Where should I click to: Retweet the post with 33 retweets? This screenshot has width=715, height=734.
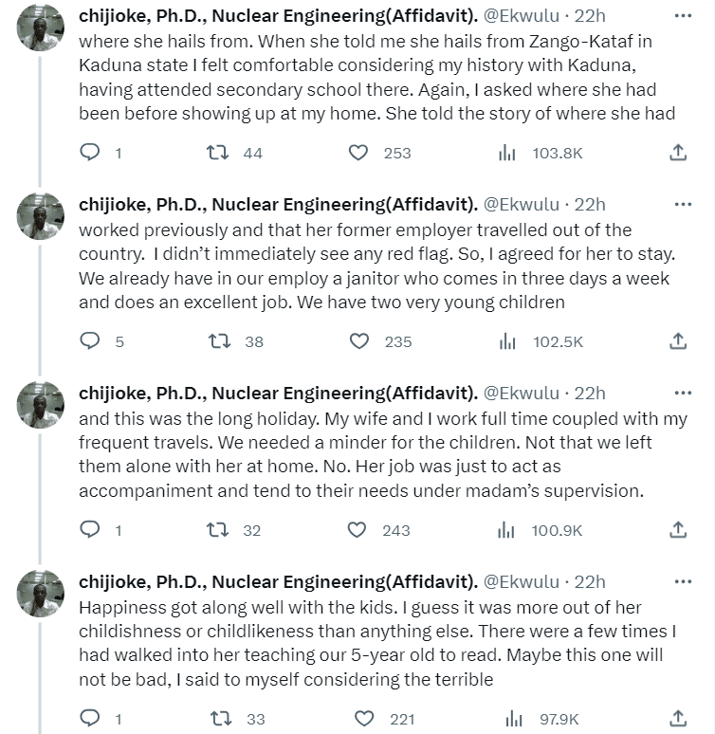[x=220, y=719]
